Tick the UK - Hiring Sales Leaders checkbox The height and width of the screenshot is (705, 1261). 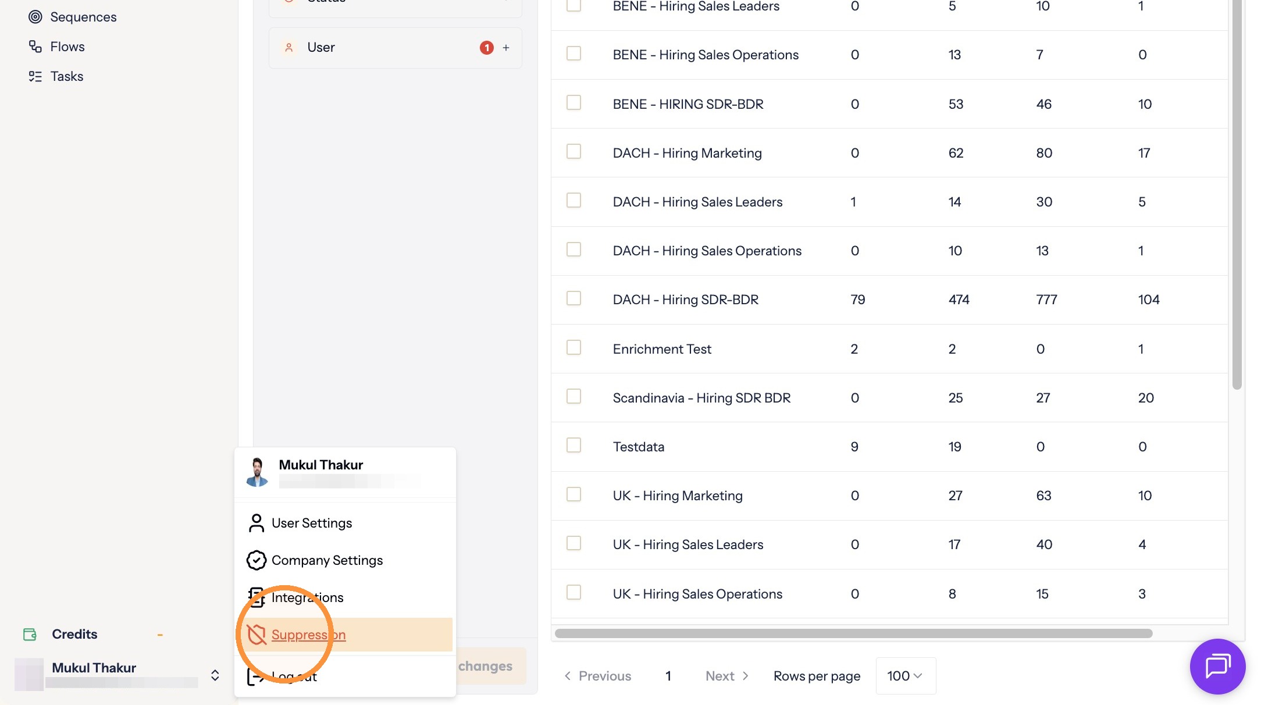pos(574,543)
